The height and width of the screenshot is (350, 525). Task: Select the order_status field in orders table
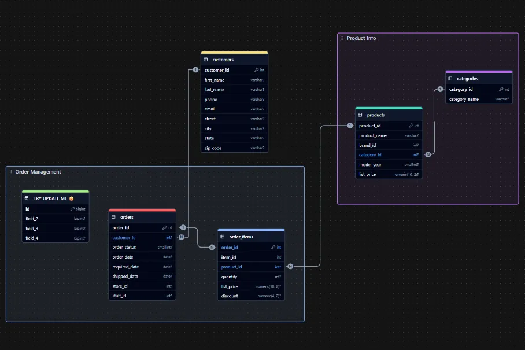coord(124,247)
